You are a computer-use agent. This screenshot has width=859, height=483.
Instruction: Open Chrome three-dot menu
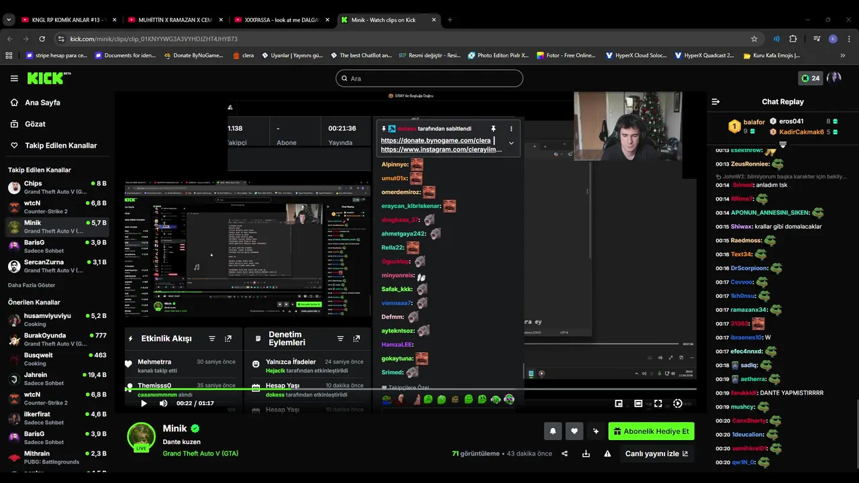click(849, 39)
